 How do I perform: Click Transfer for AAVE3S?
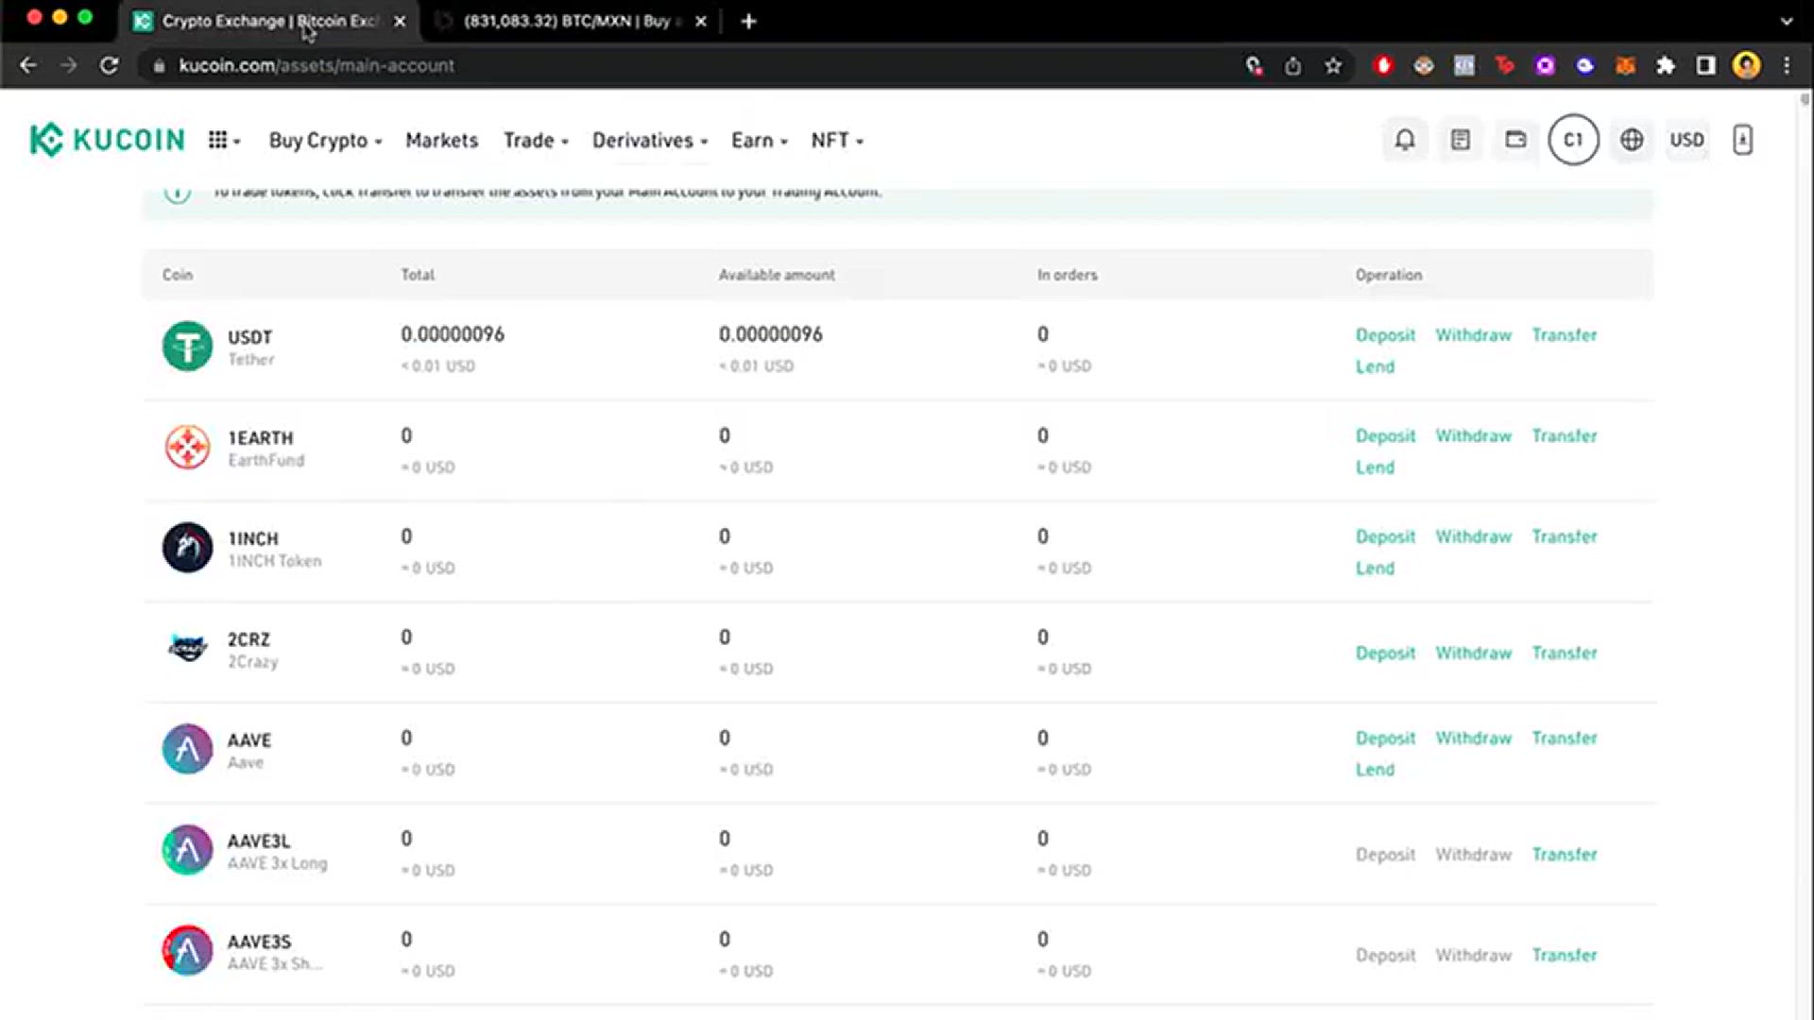[1565, 956]
